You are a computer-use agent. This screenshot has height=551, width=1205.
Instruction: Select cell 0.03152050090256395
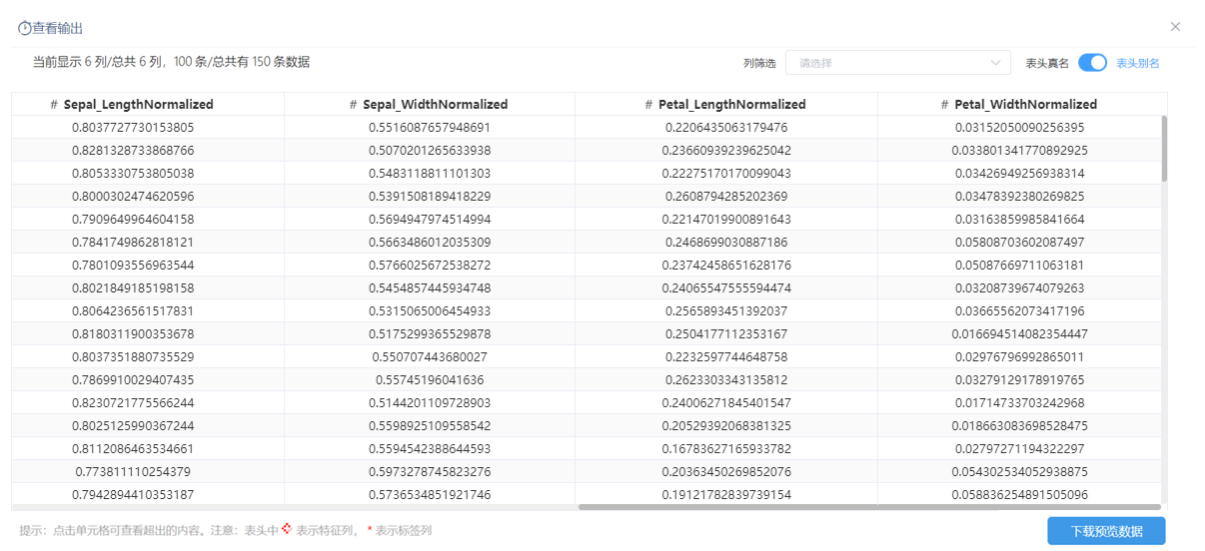tap(1019, 128)
